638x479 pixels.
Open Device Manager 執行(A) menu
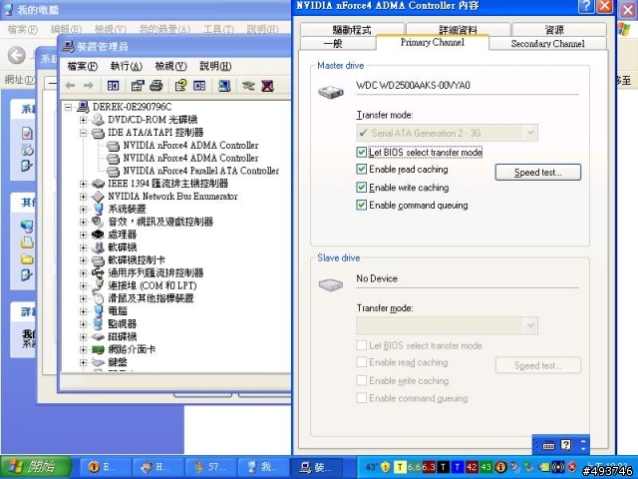[x=127, y=66]
